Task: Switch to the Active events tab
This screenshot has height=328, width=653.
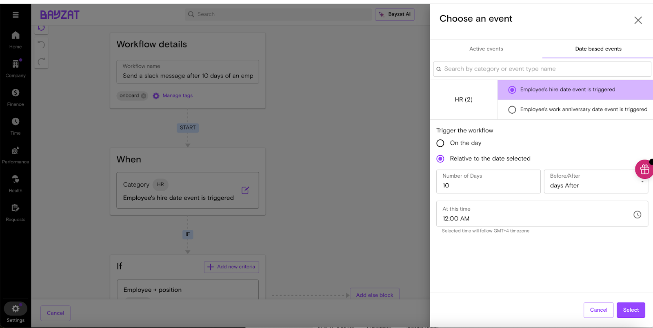Action: click(486, 49)
